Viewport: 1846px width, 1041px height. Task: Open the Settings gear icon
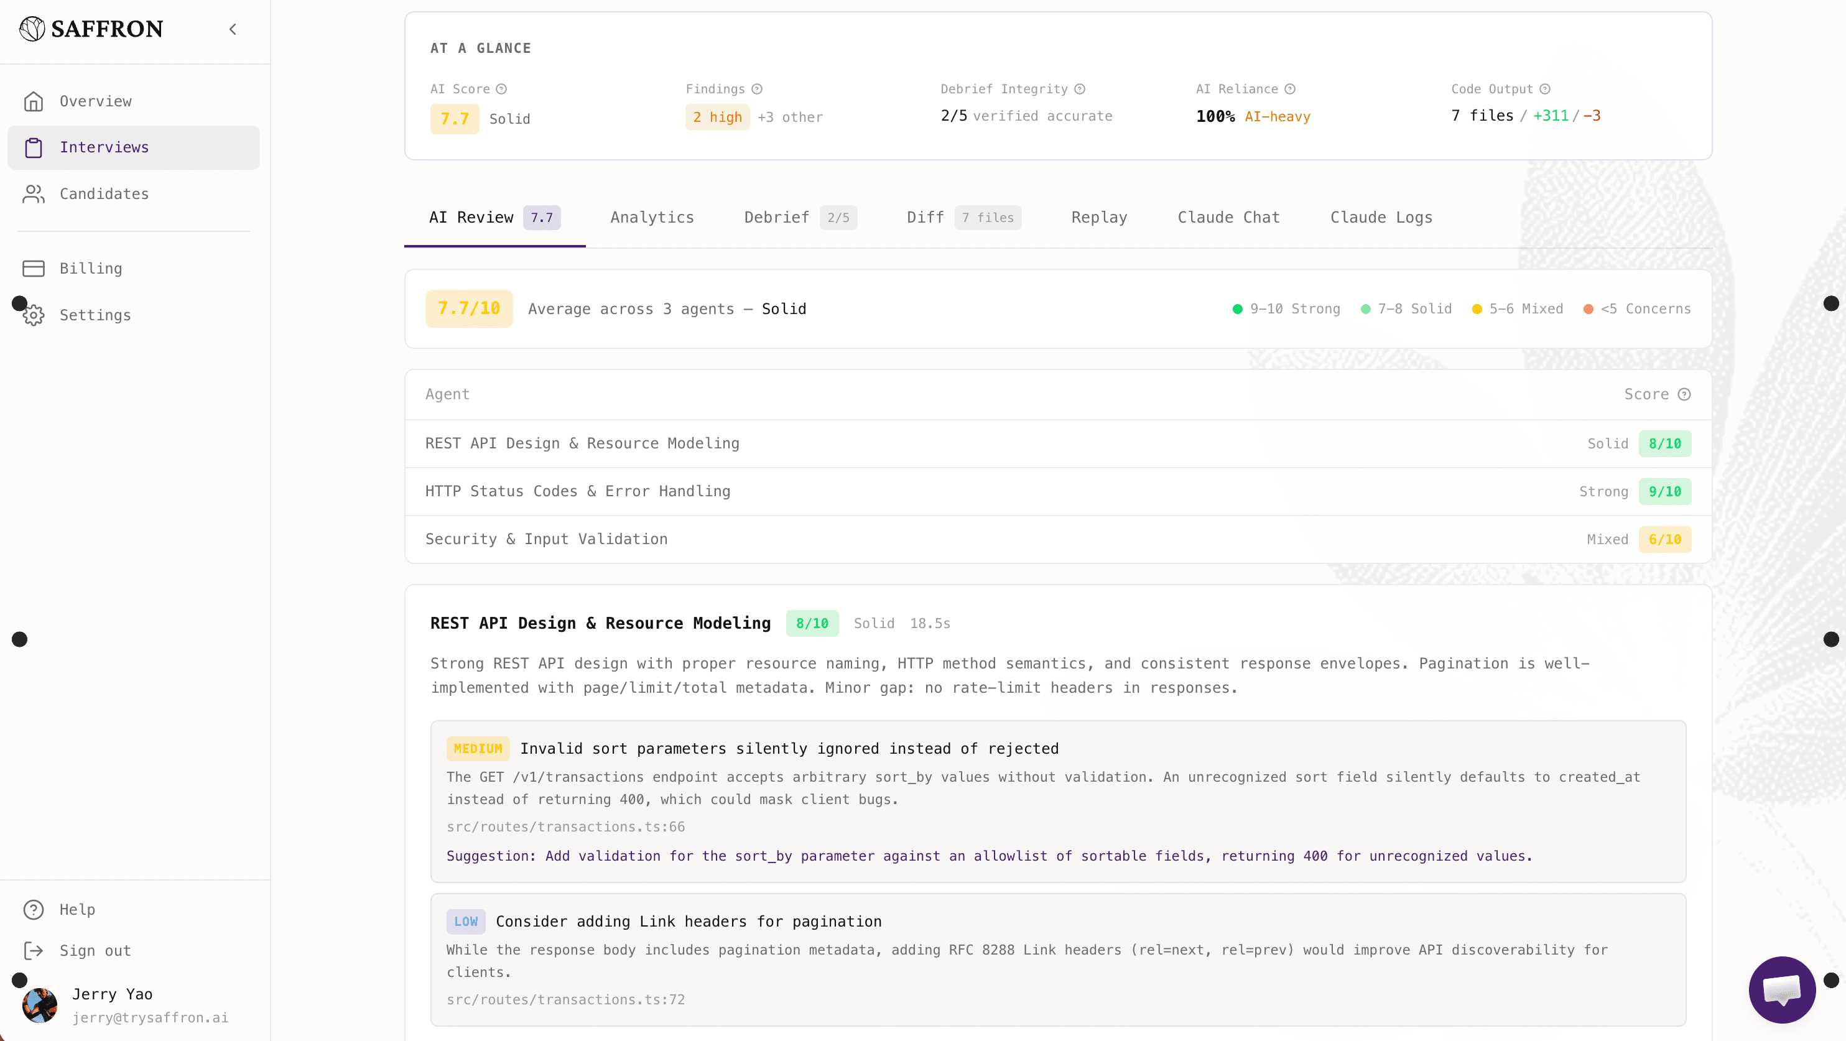(34, 315)
